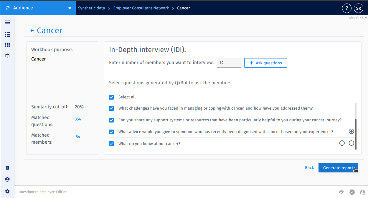Uncheck the challenges faced with cancer question
The height and width of the screenshot is (198, 368).
[111, 108]
